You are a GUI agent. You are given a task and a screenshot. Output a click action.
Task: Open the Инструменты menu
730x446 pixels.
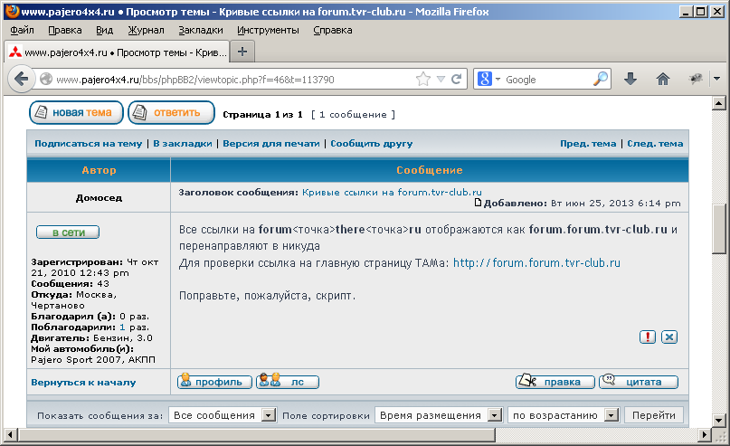(x=268, y=30)
